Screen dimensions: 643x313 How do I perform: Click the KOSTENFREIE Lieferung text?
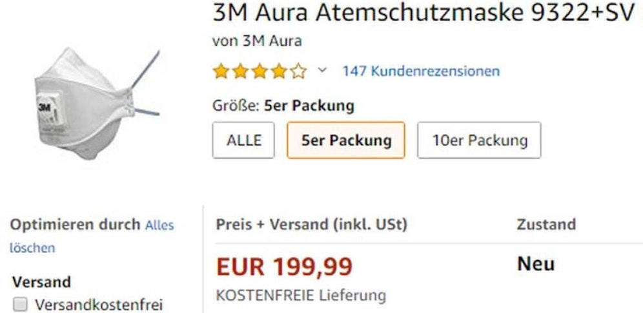(300, 296)
